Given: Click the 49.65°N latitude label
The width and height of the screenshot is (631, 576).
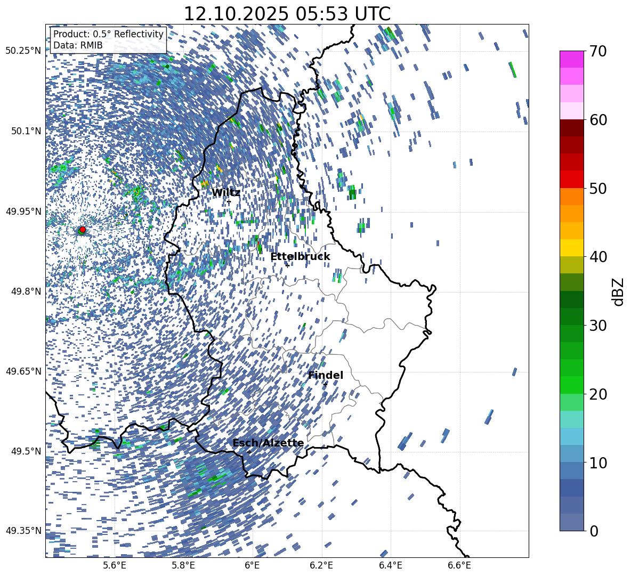Looking at the screenshot, I should coord(23,371).
